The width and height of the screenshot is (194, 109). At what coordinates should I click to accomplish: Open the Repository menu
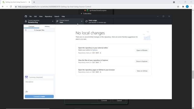point(48,16)
